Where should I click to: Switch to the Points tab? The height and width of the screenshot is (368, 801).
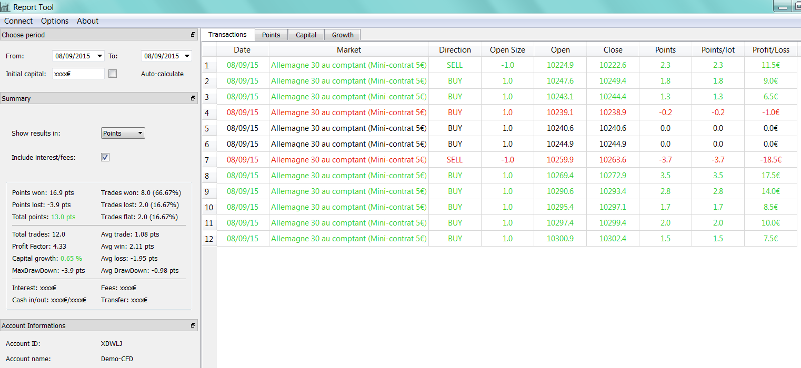[x=271, y=35]
